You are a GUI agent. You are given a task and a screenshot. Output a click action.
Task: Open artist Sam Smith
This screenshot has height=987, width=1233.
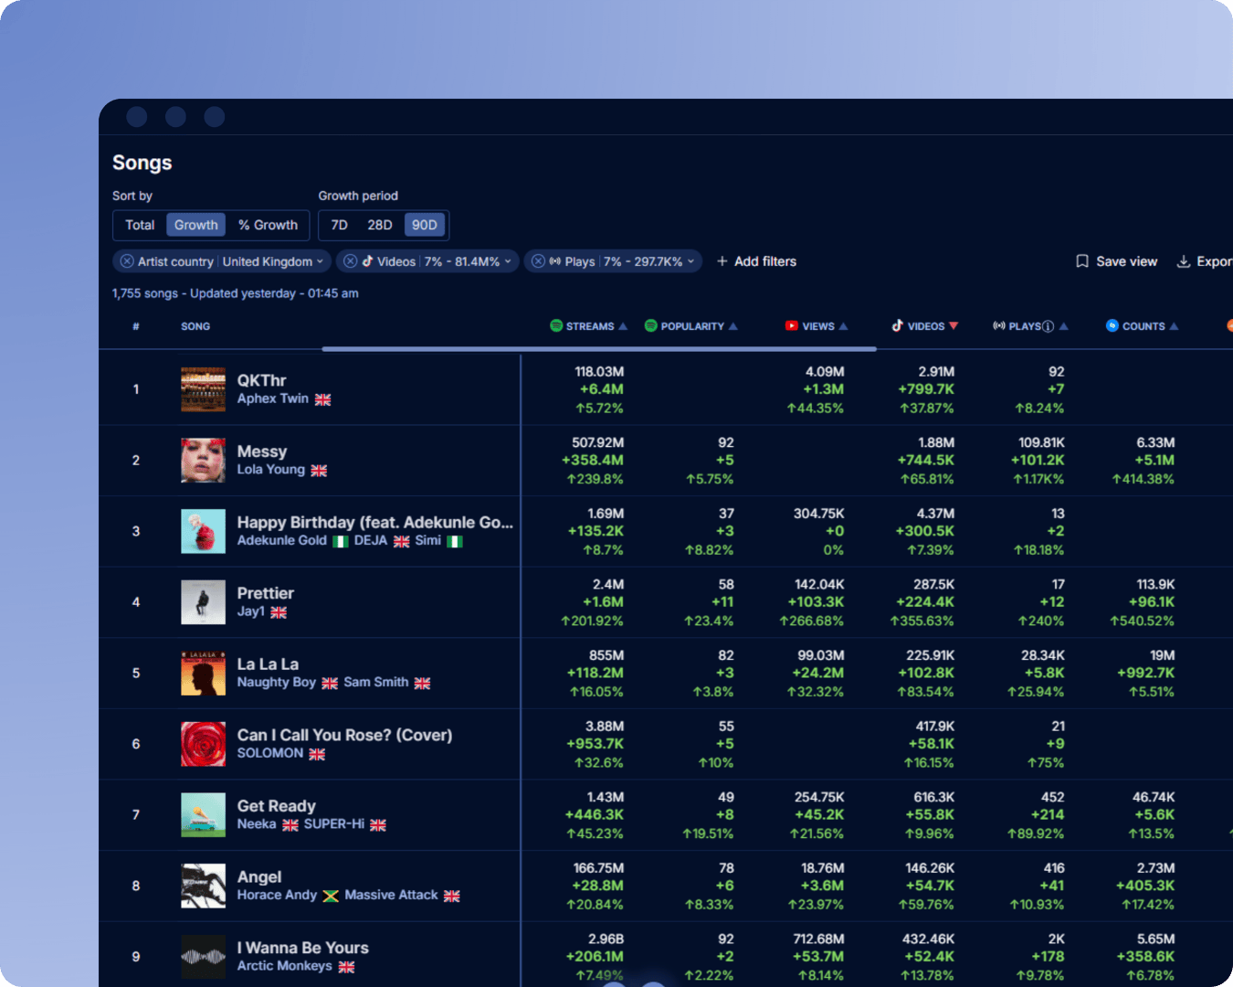pos(376,682)
